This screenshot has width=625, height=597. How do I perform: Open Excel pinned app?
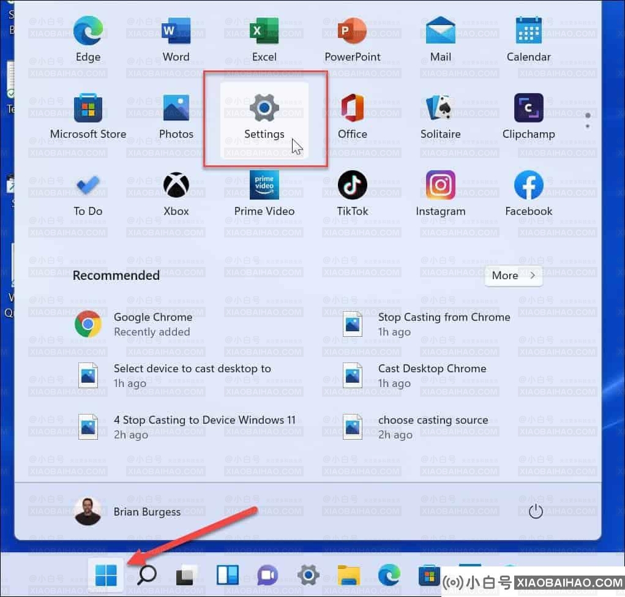pos(264,39)
